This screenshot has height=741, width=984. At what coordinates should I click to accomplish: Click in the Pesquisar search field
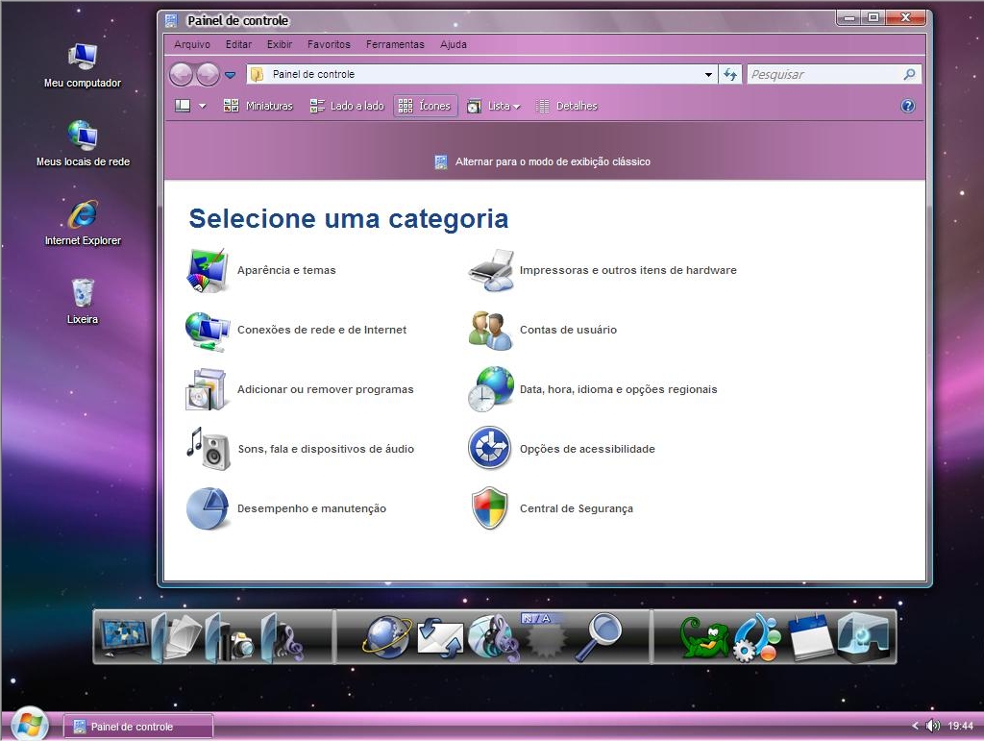click(x=824, y=75)
